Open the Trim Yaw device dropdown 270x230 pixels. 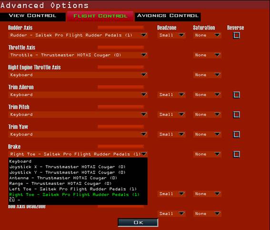pos(78,134)
